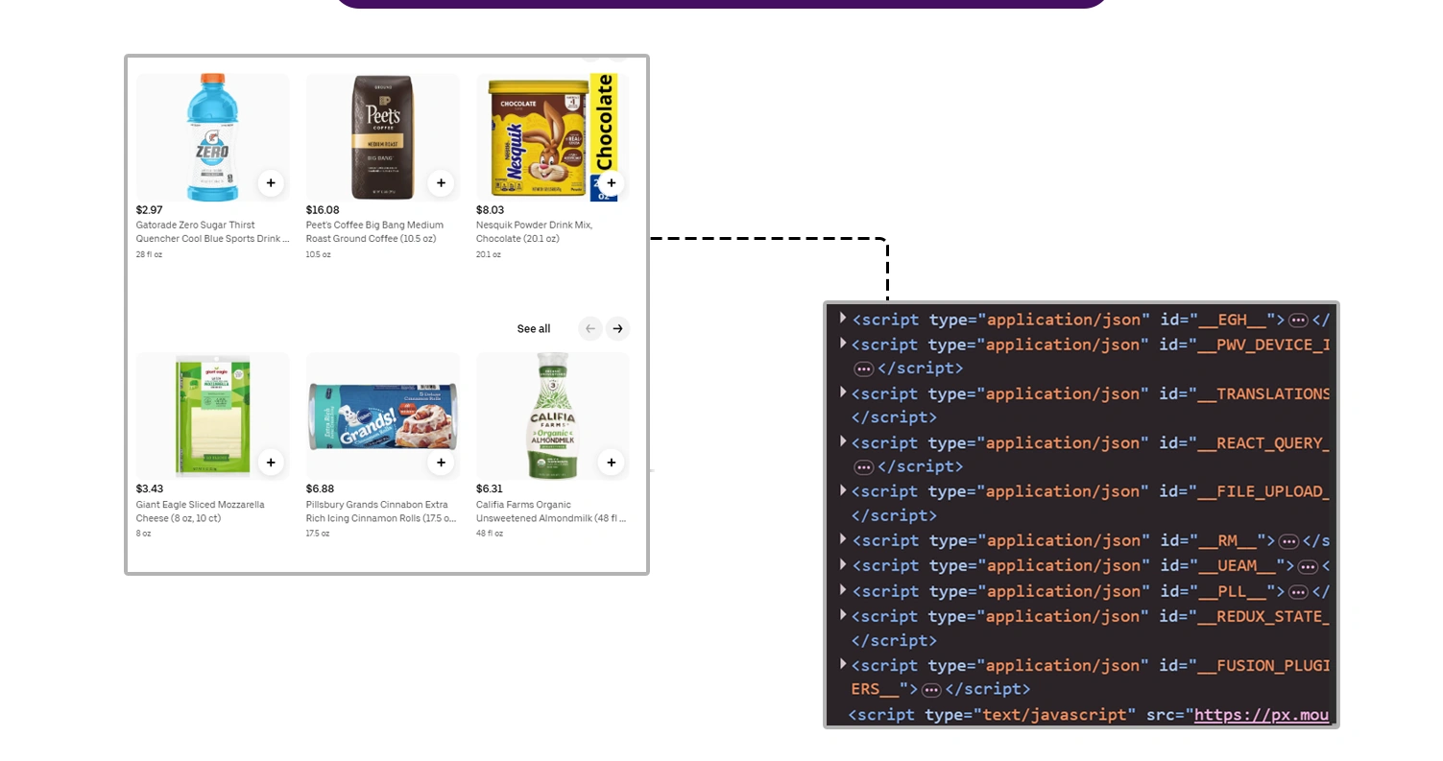The height and width of the screenshot is (761, 1443).
Task: Click the right carousel arrow
Action: [x=617, y=328]
